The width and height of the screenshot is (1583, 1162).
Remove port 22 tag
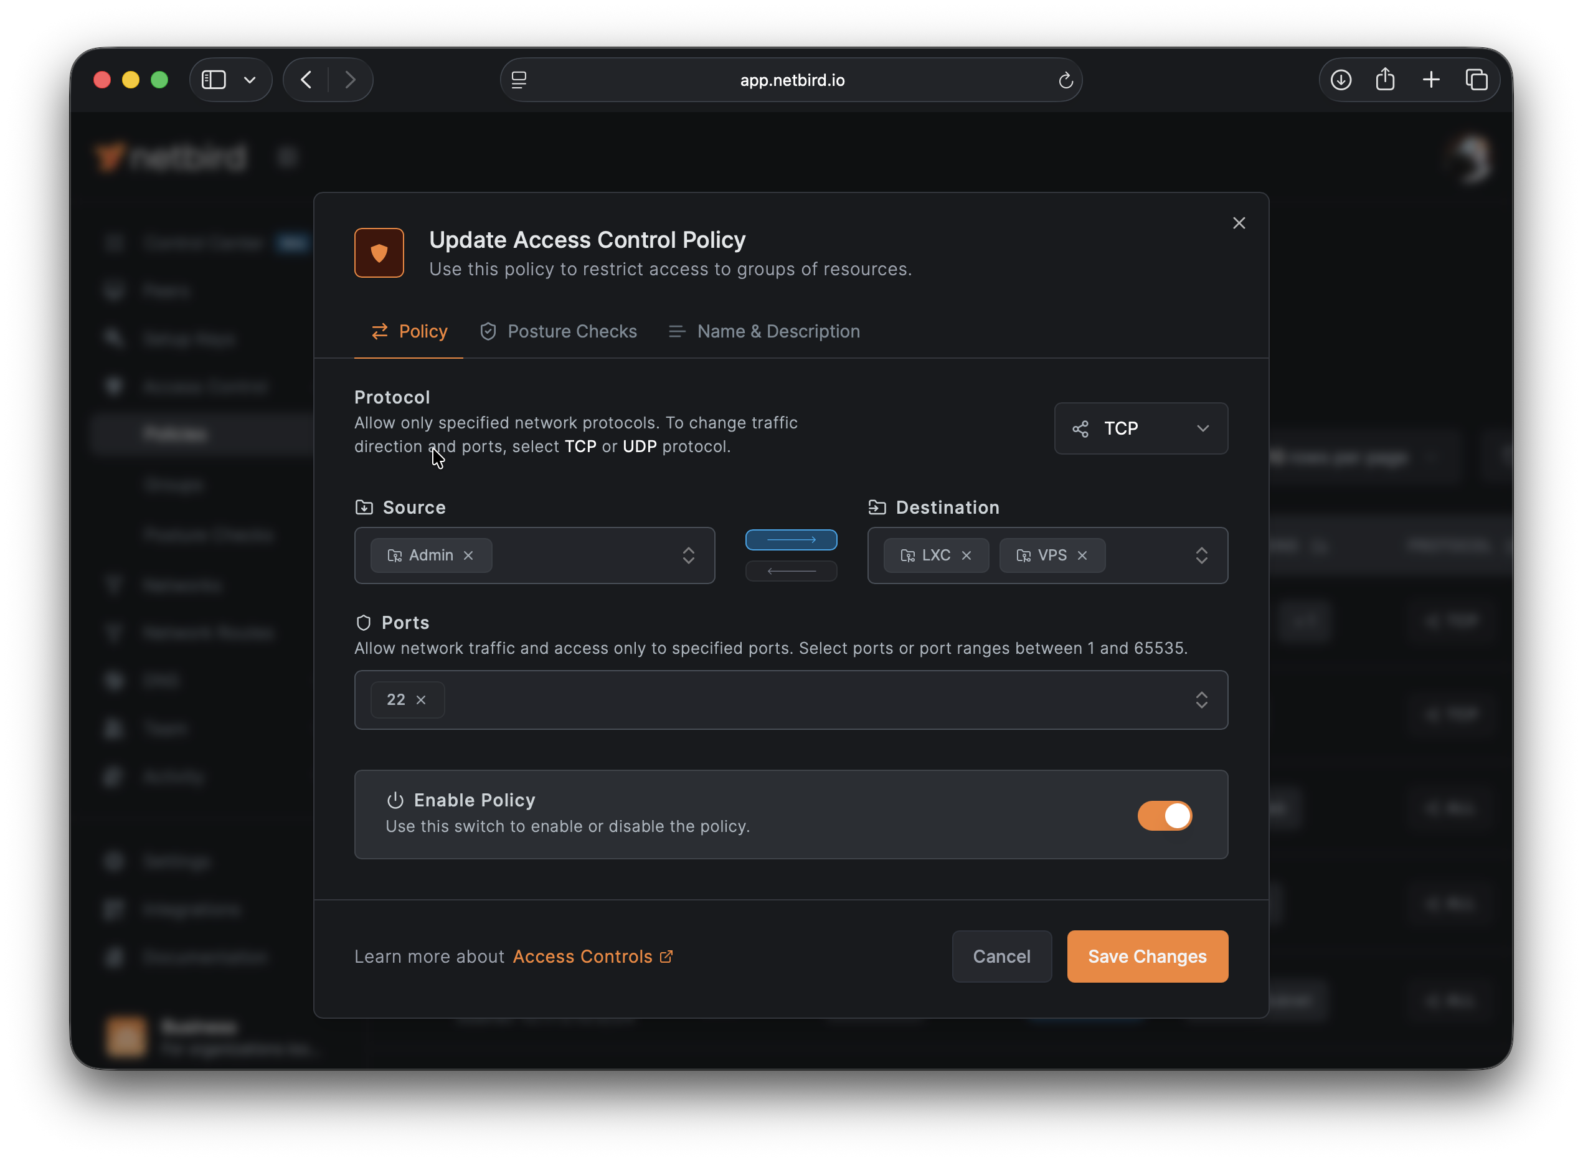pyautogui.click(x=421, y=700)
